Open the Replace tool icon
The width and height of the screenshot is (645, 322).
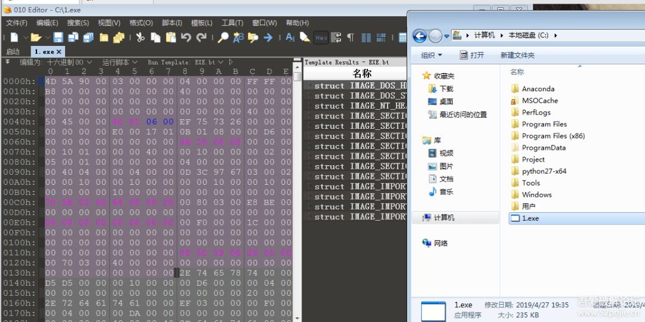tap(238, 38)
